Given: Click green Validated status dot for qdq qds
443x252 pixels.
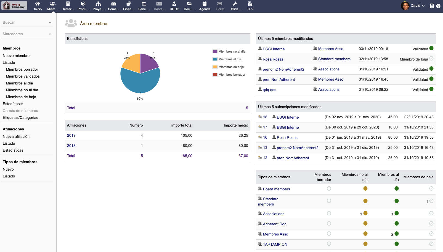Looking at the screenshot, I should 431,89.
